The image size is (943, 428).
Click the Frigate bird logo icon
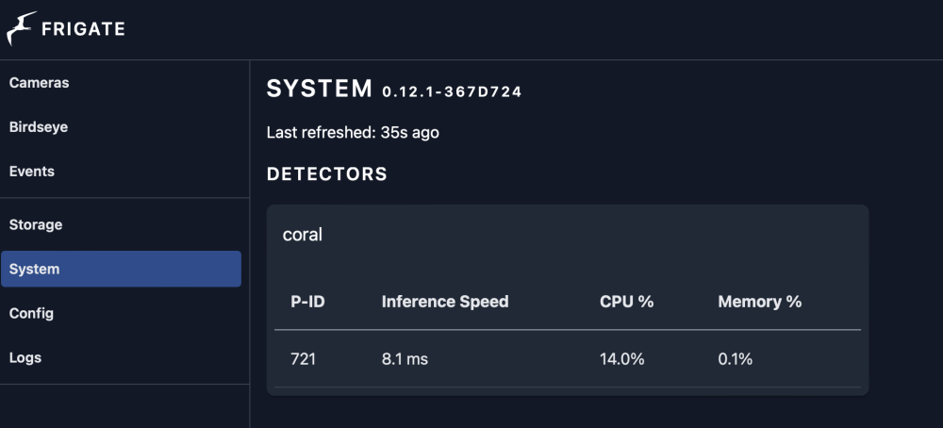tap(22, 28)
